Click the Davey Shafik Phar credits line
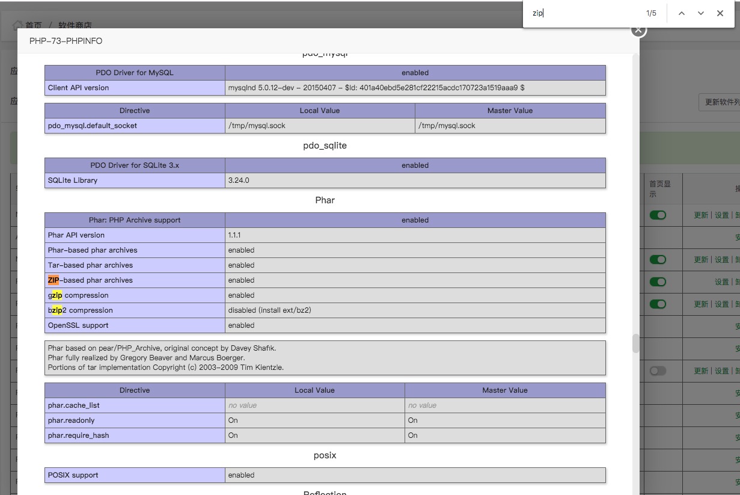Screen dimensions: 740x495 (x=162, y=348)
